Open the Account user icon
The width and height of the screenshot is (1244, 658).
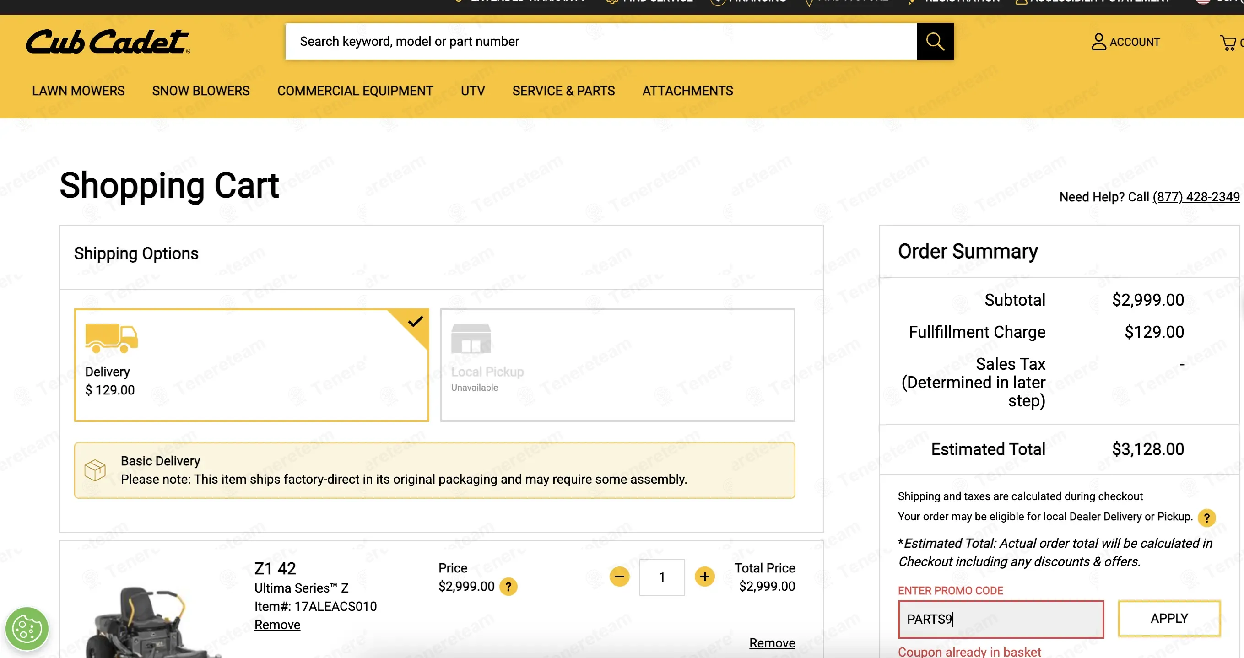coord(1098,42)
